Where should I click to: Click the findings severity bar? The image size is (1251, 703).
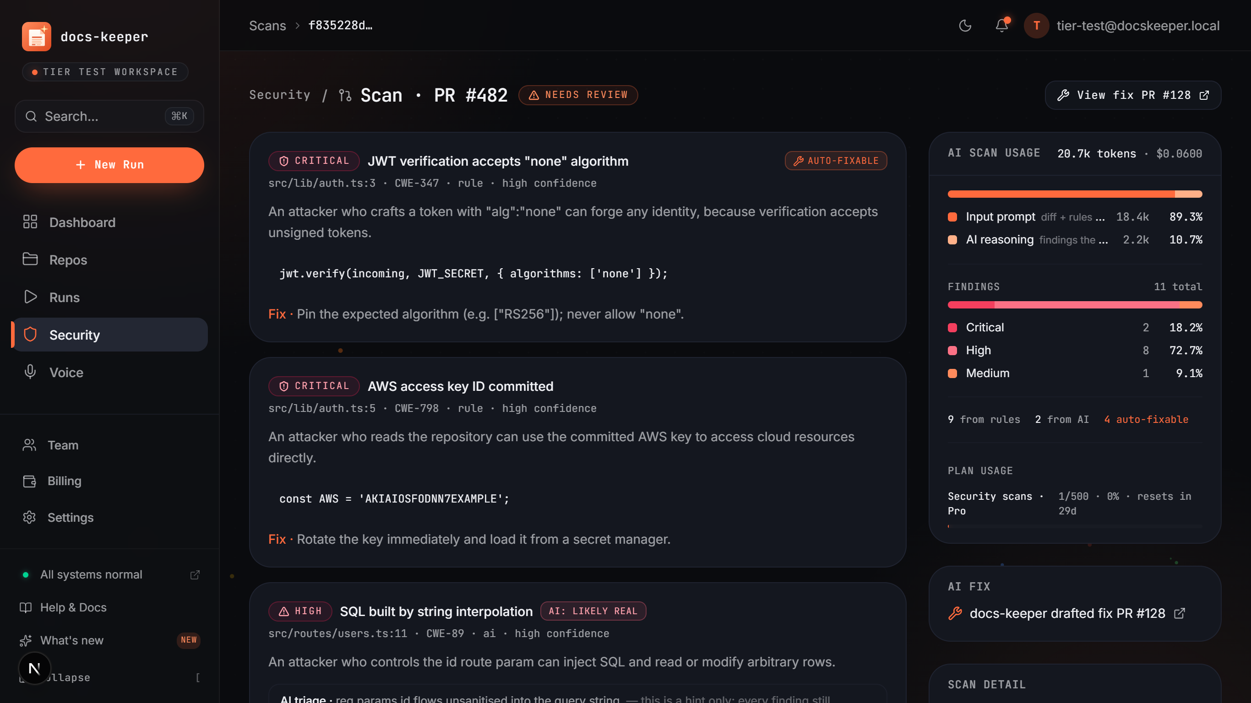1075,305
